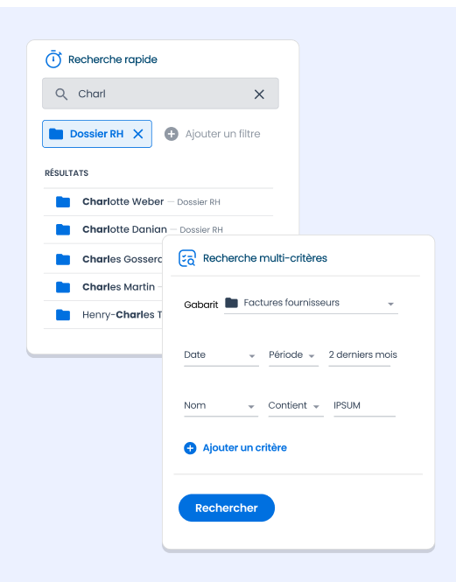Open the Gabarit Factures fournisseurs dropdown

point(311,303)
